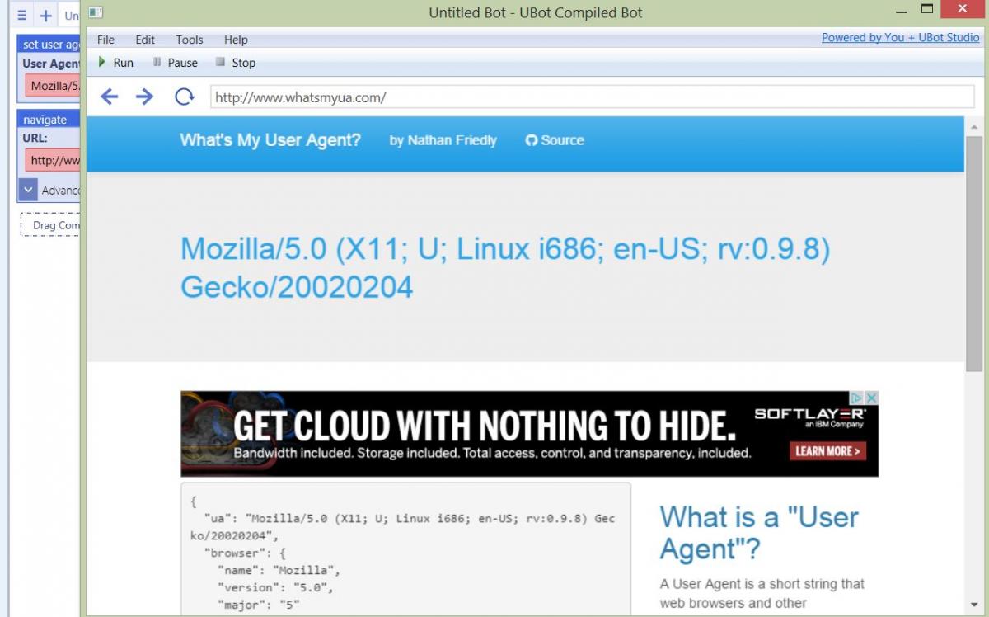Click the Mozilla/5.0 user agent heading
The width and height of the screenshot is (989, 617).
tap(505, 267)
